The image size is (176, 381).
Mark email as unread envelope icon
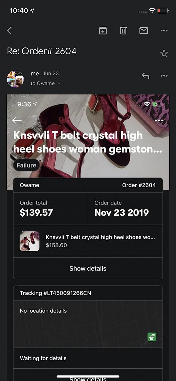pos(144,31)
